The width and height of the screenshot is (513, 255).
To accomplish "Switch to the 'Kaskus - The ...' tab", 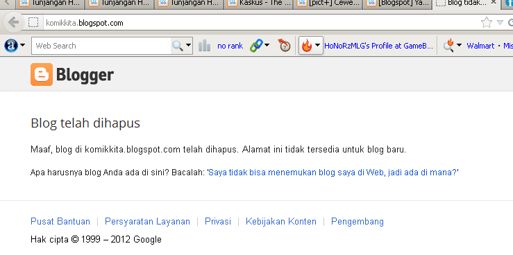I will point(258,3).
